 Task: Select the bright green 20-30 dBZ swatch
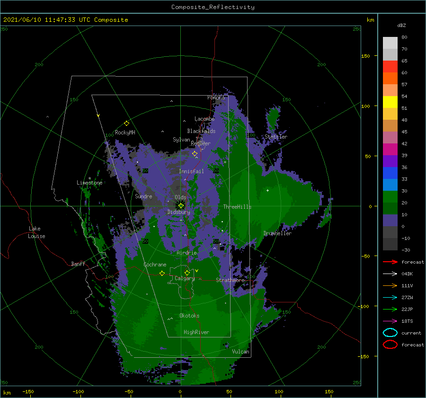pyautogui.click(x=390, y=197)
